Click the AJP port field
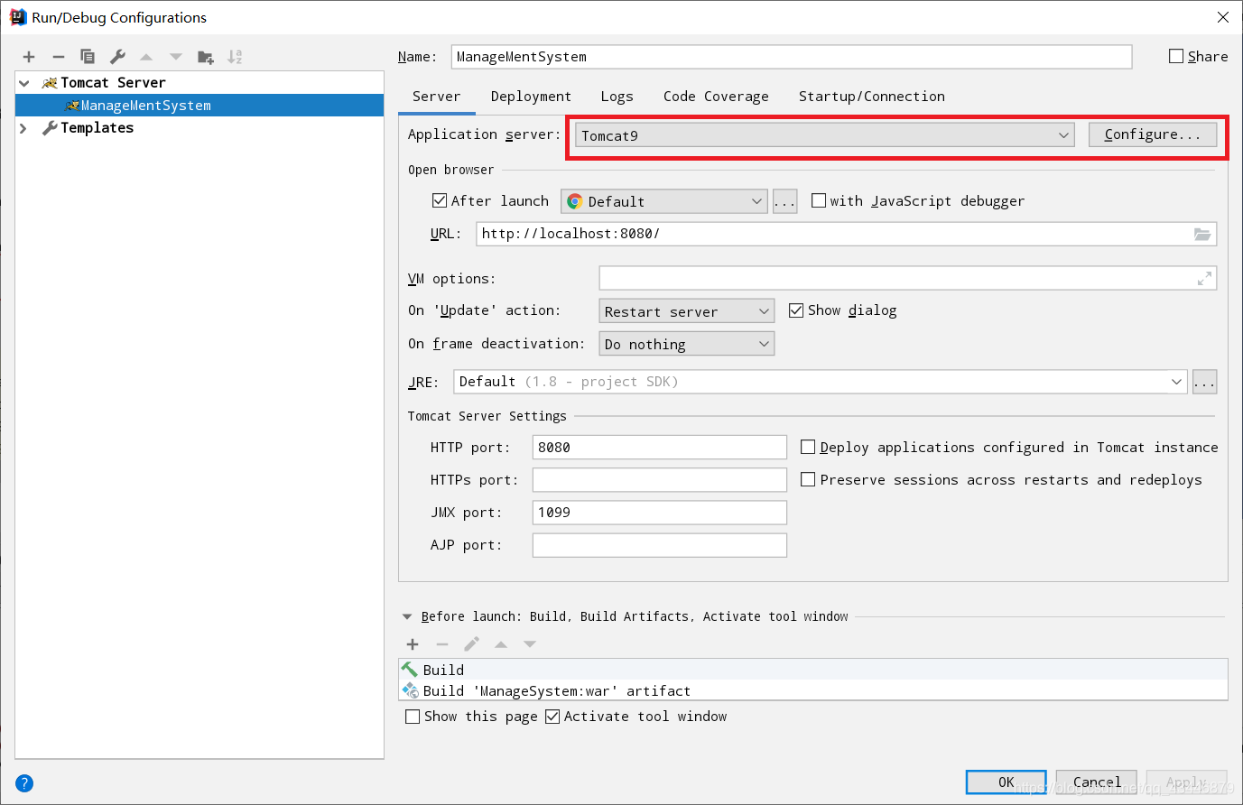This screenshot has width=1243, height=805. (660, 545)
